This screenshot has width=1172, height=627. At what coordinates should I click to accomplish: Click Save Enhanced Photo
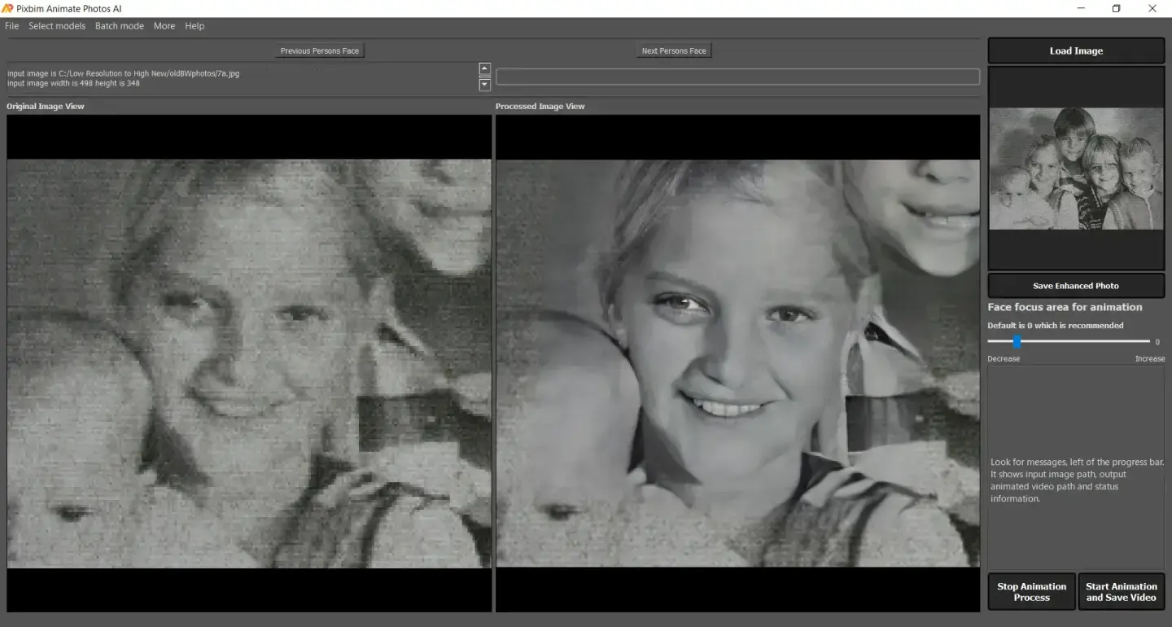click(1076, 285)
